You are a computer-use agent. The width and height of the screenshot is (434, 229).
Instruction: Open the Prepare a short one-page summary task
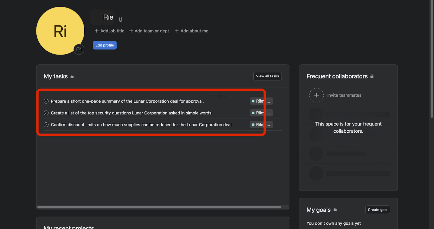pos(127,101)
